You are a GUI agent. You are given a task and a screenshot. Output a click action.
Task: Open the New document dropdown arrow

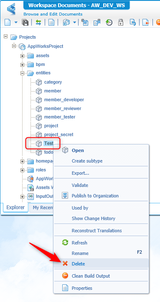tap(16, 22)
